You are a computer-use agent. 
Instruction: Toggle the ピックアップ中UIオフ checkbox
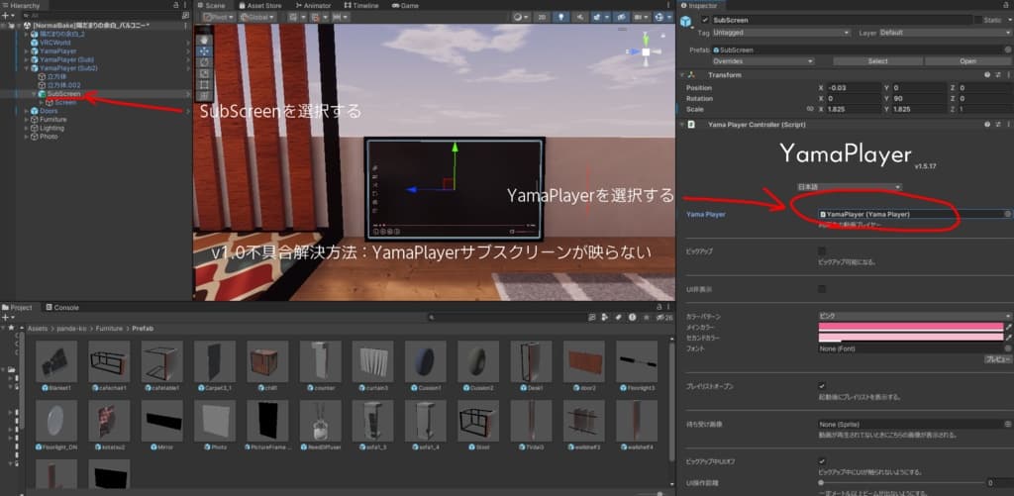pos(822,461)
